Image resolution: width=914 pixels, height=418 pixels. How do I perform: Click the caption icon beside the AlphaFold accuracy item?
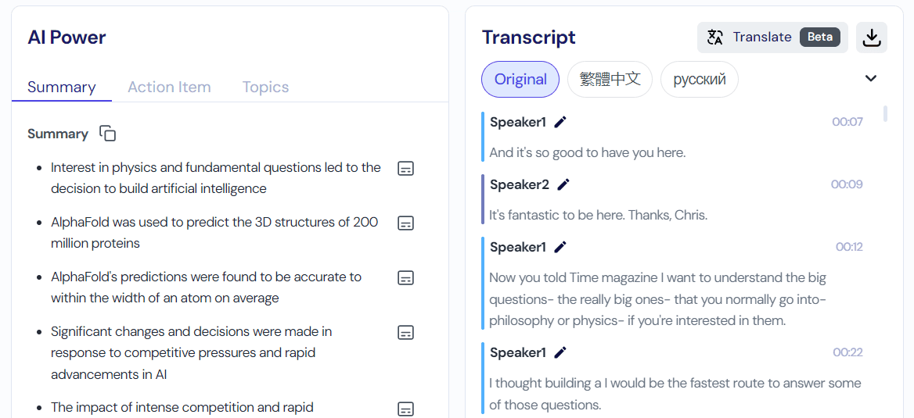click(405, 277)
